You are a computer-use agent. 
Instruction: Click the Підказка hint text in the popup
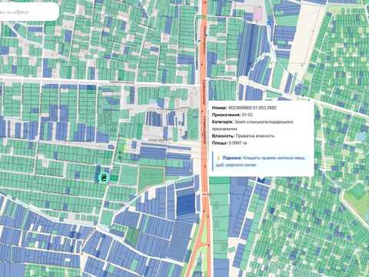coord(261,162)
